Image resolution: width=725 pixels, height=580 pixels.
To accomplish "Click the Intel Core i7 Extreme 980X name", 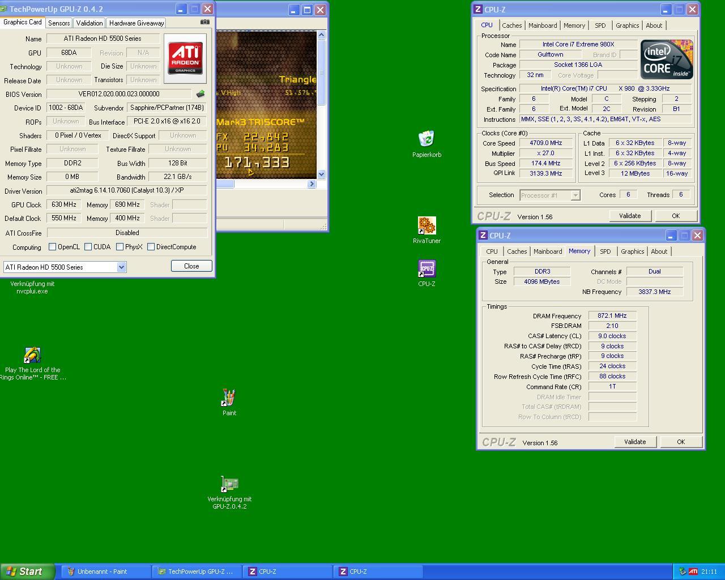I will click(578, 44).
